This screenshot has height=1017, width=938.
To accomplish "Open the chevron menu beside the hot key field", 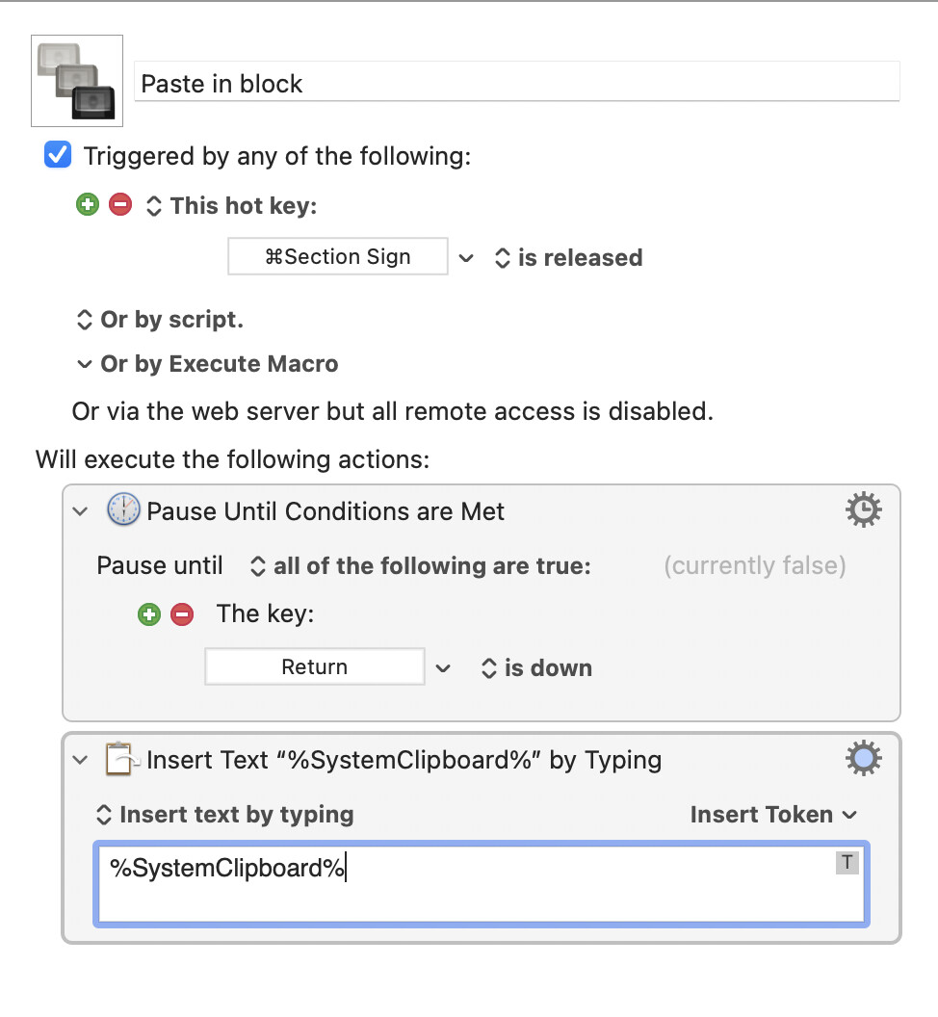I will pyautogui.click(x=466, y=258).
